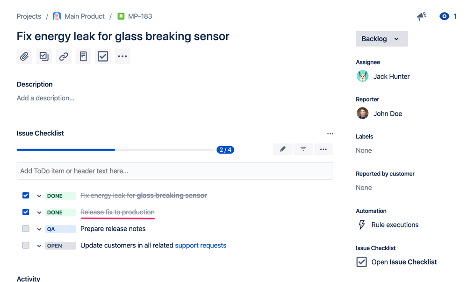Image resolution: width=467 pixels, height=282 pixels.
Task: Open the edit pencil icon for Issue Checklist
Action: [282, 149]
